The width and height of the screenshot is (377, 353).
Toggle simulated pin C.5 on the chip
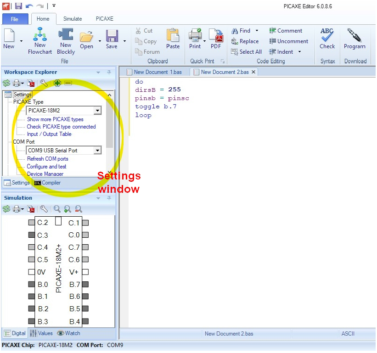(32, 259)
